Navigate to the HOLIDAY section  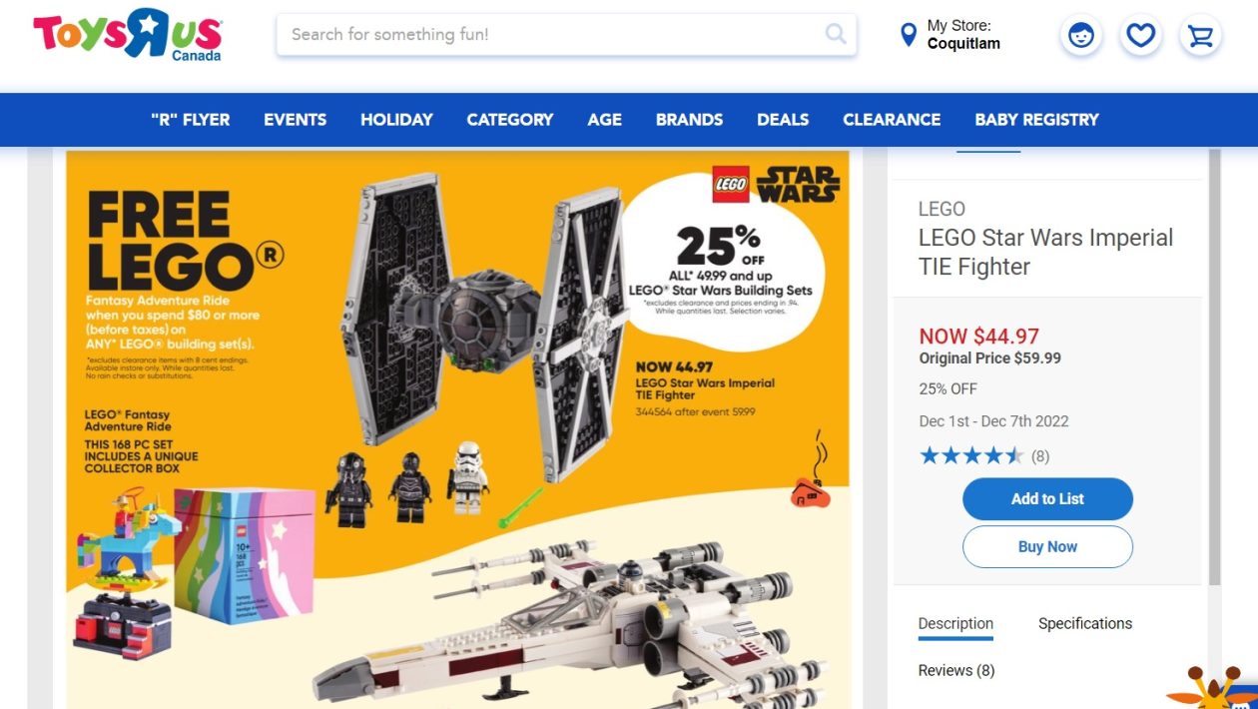pyautogui.click(x=396, y=119)
